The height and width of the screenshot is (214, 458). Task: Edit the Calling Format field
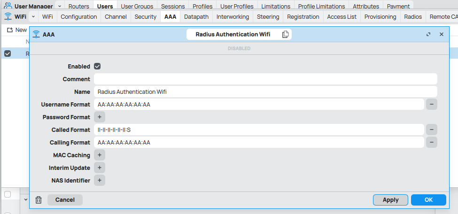[x=259, y=142]
